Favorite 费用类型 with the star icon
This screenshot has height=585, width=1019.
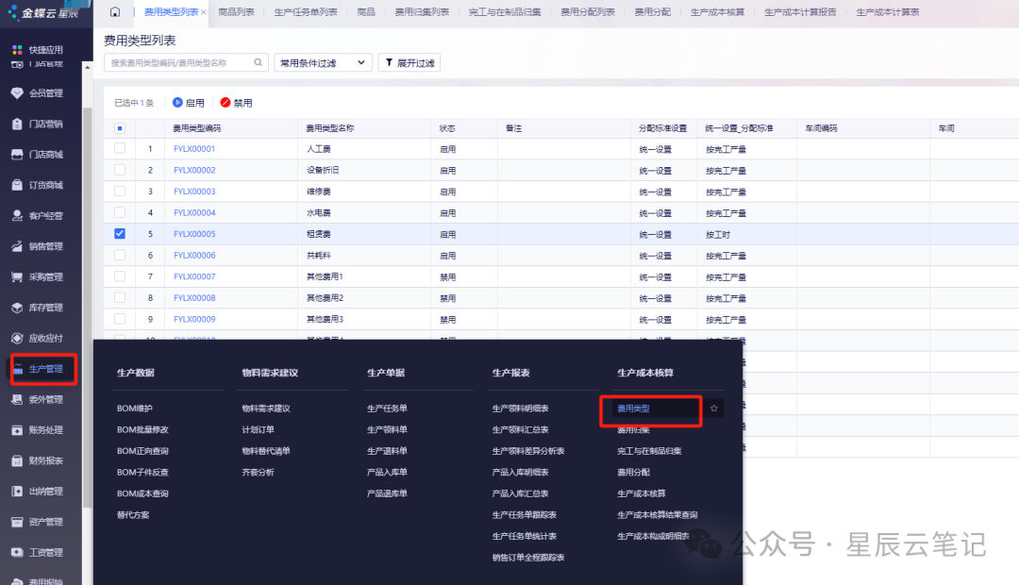point(713,409)
